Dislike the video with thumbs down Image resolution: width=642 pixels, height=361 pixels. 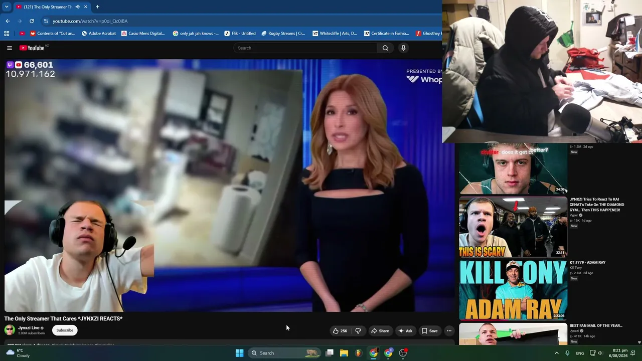tap(358, 331)
